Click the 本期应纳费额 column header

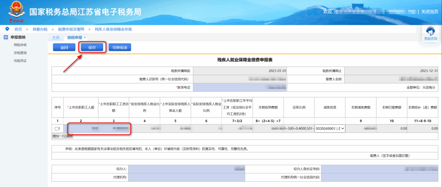pos(268,107)
